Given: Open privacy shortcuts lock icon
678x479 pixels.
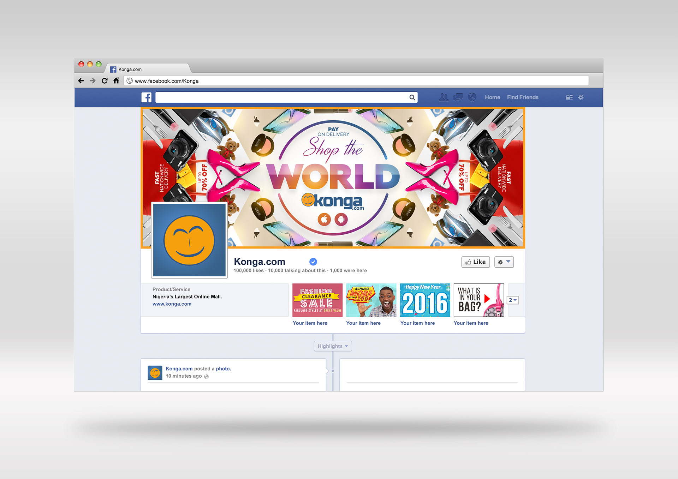Looking at the screenshot, I should click(569, 97).
